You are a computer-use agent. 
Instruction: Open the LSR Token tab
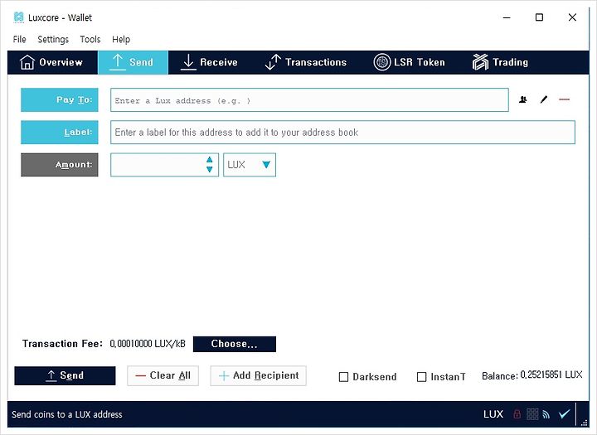pyautogui.click(x=410, y=62)
